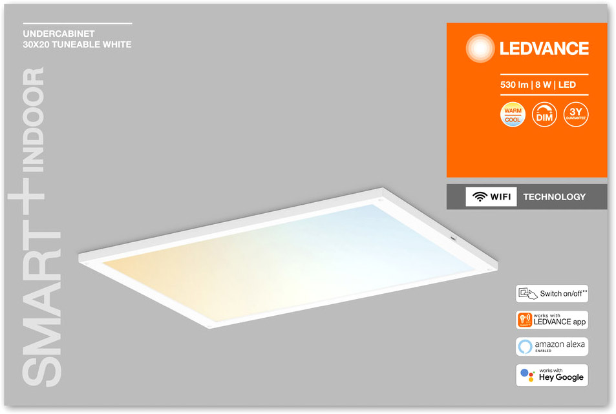The image size is (616, 414).
Task: Click the 530 lm 8 W LED specification
Action: (x=538, y=85)
